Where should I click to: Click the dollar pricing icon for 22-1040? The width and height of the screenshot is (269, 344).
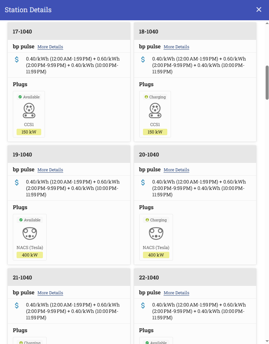click(143, 305)
